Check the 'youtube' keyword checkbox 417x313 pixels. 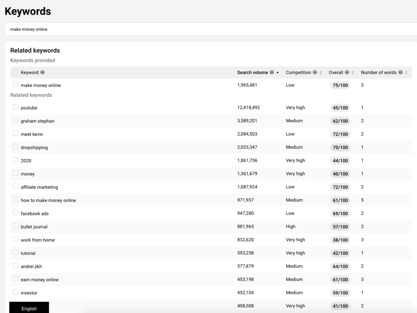15,107
